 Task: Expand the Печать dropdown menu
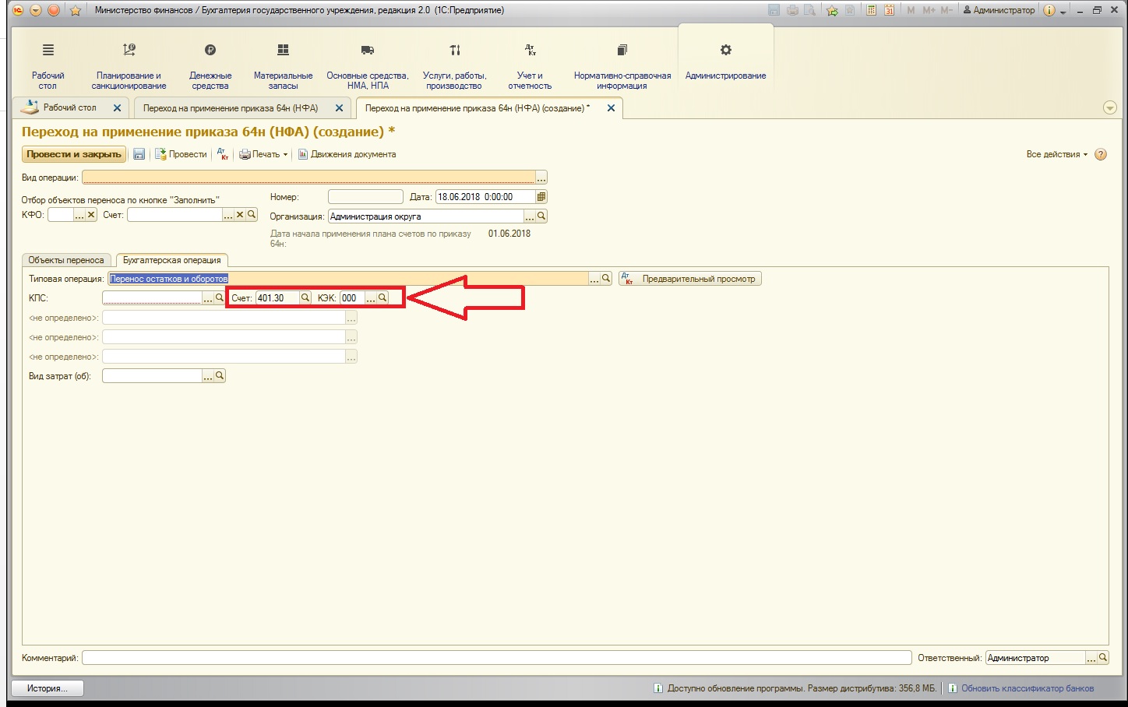(x=263, y=154)
